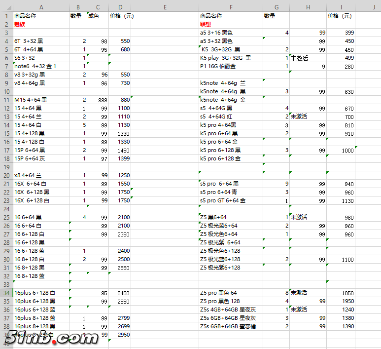Select the column A header
381x349 pixels.
(41, 7)
